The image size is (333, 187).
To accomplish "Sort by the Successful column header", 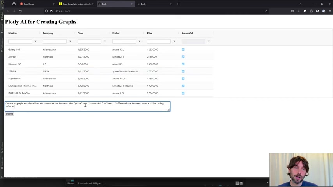I will tap(187, 33).
